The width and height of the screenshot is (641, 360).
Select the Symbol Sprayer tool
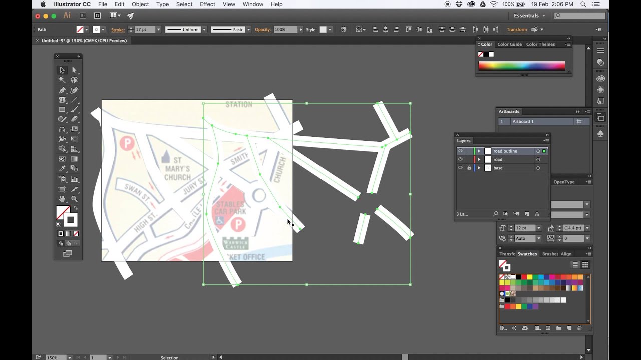pos(62,179)
